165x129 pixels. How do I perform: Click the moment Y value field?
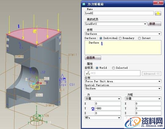(148, 108)
